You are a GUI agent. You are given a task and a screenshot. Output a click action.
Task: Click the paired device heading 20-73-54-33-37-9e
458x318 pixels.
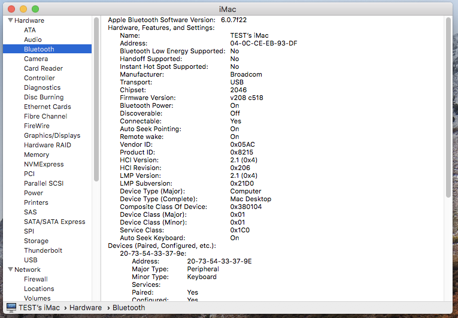click(x=153, y=254)
